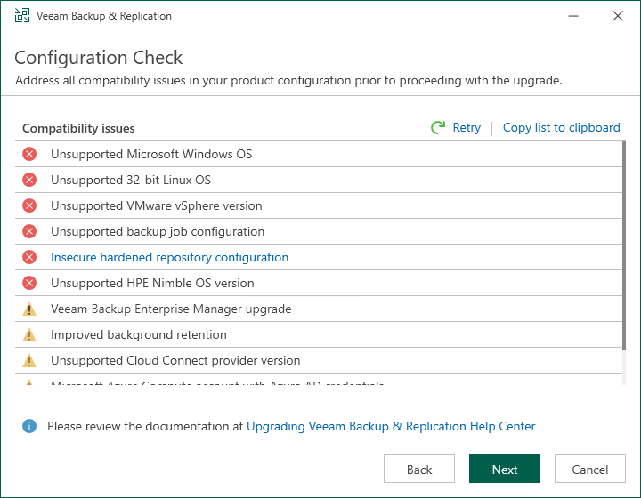The width and height of the screenshot is (641, 498).
Task: Click the Cancel button
Action: pyautogui.click(x=590, y=469)
